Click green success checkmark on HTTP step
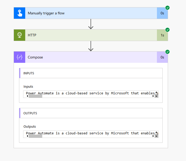This screenshot has width=186, height=161. pos(167,30)
